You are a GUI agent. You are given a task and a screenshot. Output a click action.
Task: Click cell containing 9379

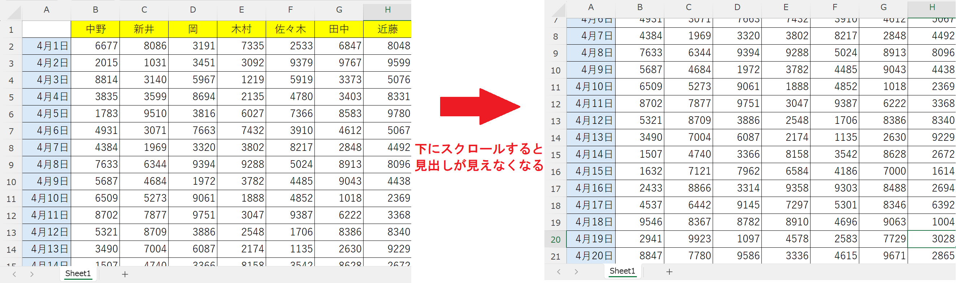pyautogui.click(x=290, y=63)
